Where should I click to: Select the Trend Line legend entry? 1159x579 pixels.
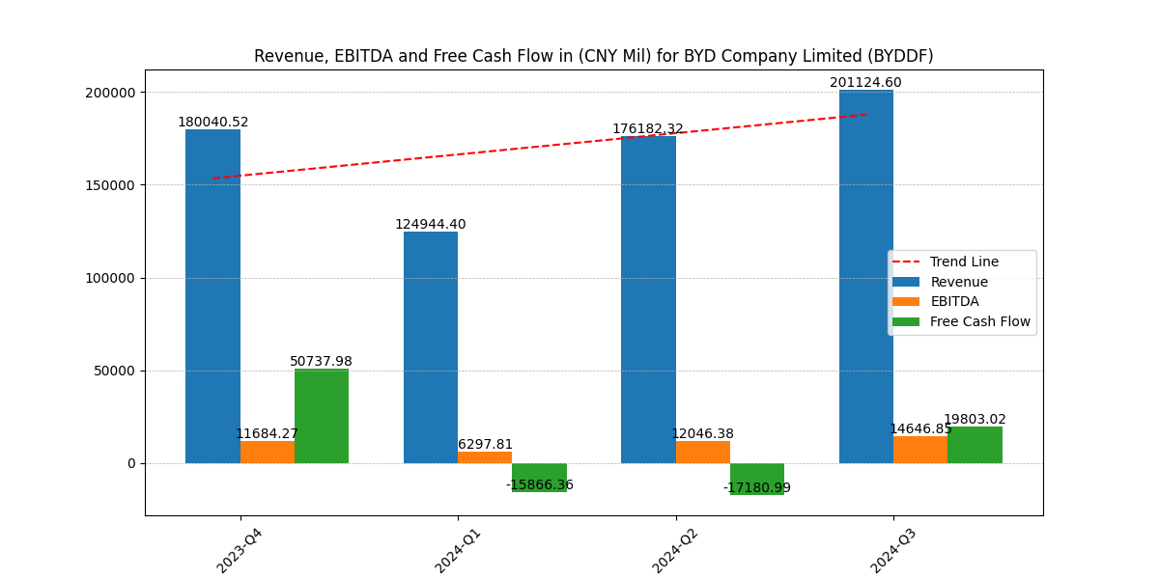click(x=963, y=261)
